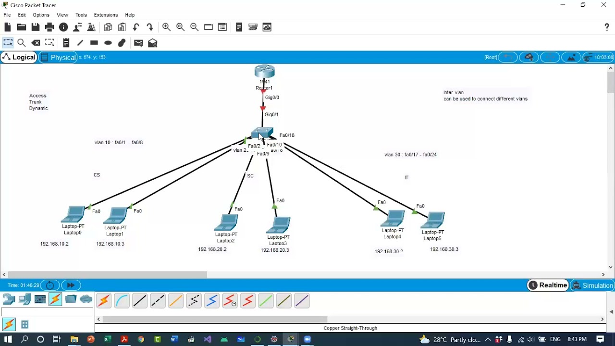Switch to Physical workspace view
Viewport: 615px width, 346px height.
click(x=58, y=57)
